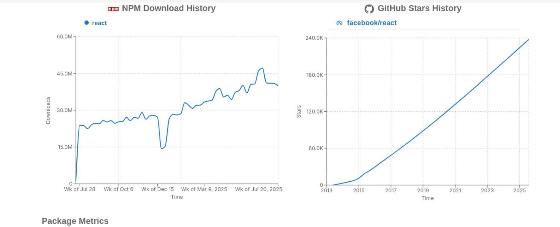The width and height of the screenshot is (560, 227).
Task: Click the 120.0K stars axis label
Action: coord(315,112)
